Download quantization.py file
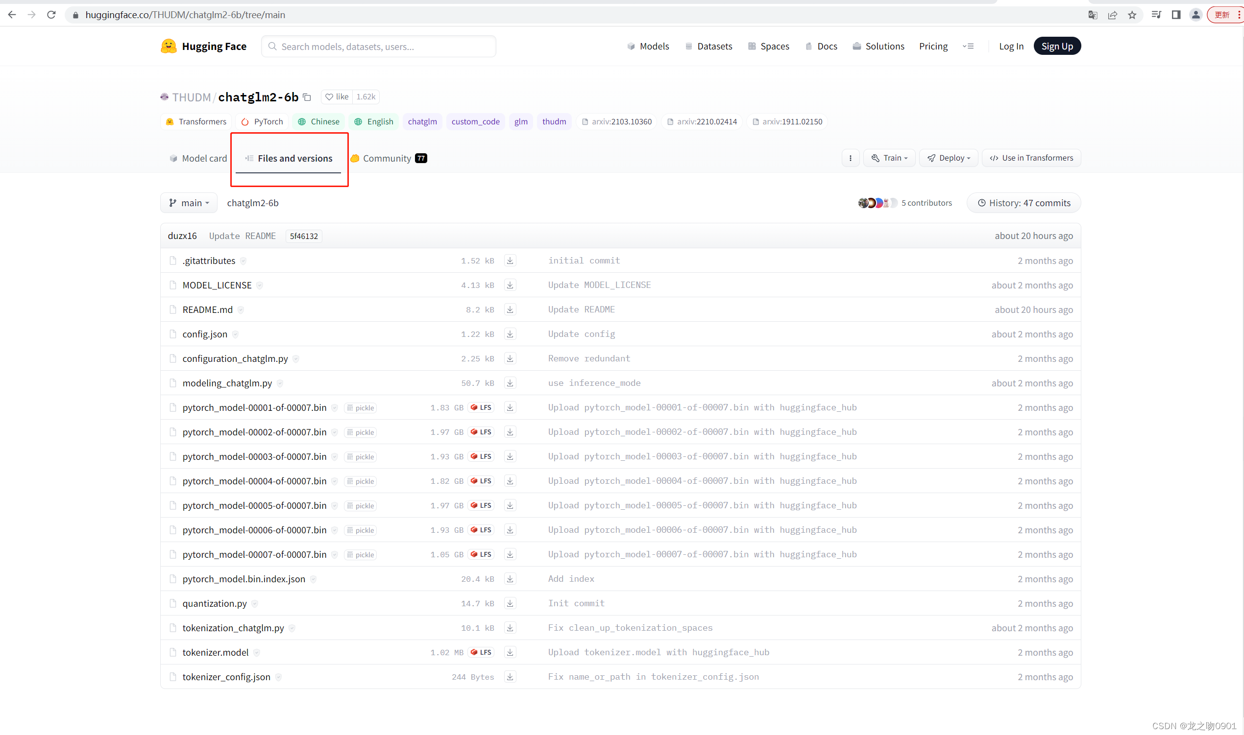Viewport: 1244px width, 735px height. point(510,603)
